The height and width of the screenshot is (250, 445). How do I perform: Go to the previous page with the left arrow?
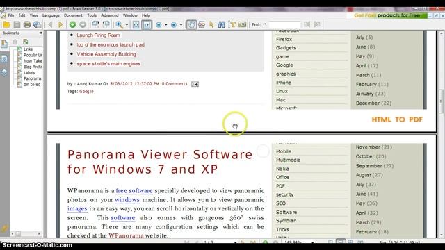point(51,25)
